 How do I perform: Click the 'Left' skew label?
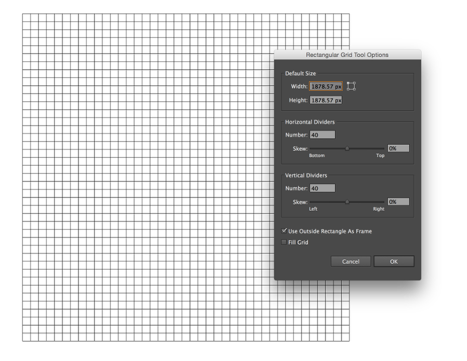click(313, 209)
